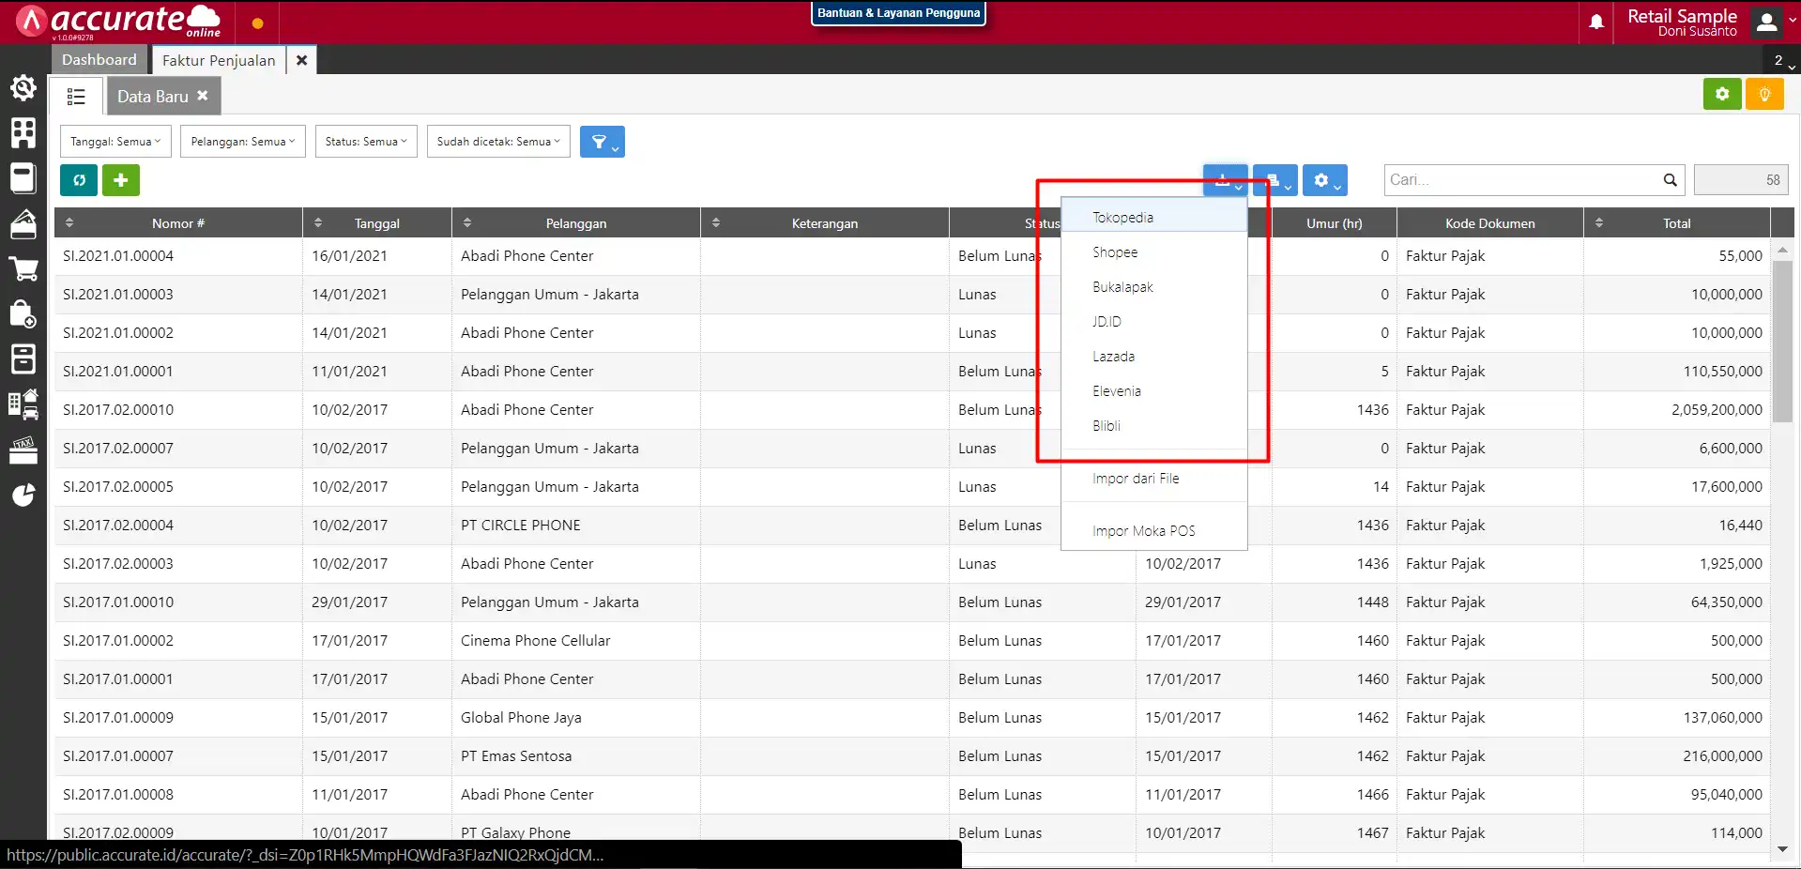Close the Faktur Penjualan tab
This screenshot has height=869, width=1801.
(301, 60)
